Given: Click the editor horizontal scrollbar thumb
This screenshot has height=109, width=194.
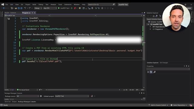Looking at the screenshot, I should (x=63, y=90).
